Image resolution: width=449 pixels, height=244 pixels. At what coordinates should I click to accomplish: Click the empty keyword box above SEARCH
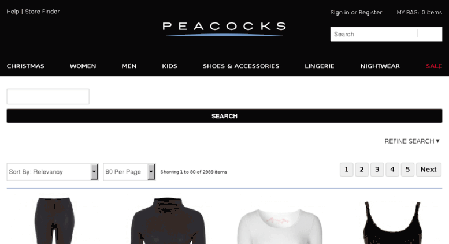click(48, 96)
